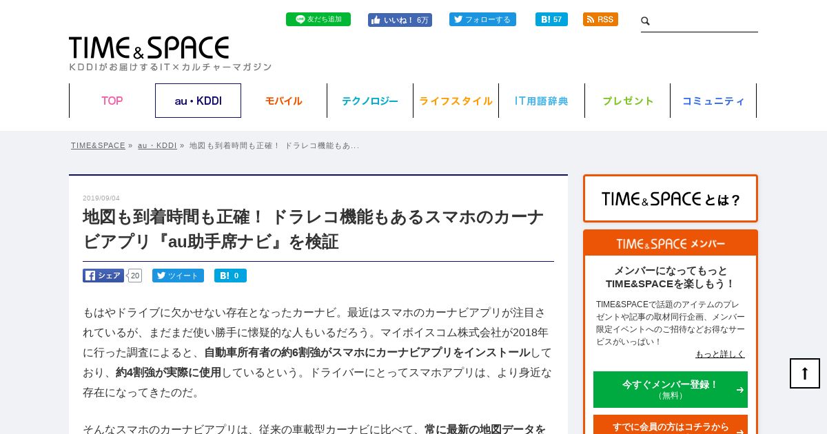Viewport: 827px width, 434px height.
Task: Click the back-to-top arrow button
Action: point(805,373)
